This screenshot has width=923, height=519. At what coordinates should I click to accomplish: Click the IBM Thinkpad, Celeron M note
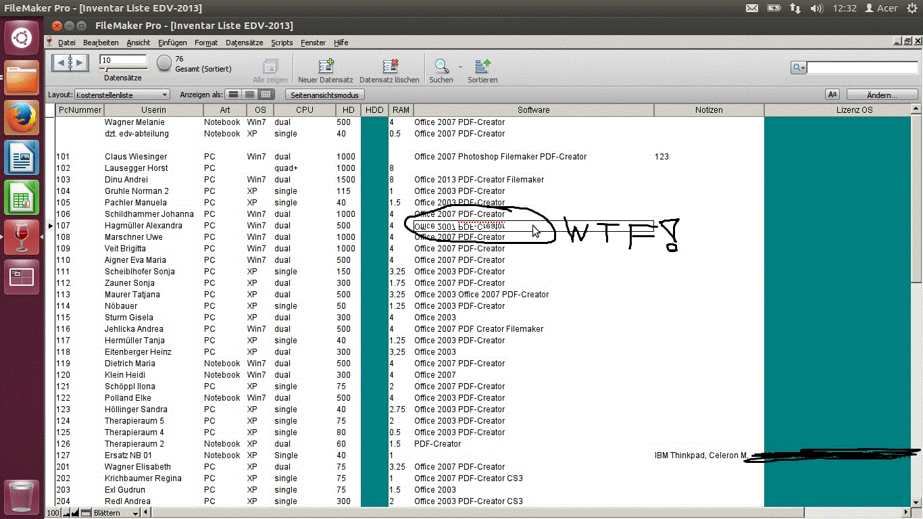click(x=701, y=455)
